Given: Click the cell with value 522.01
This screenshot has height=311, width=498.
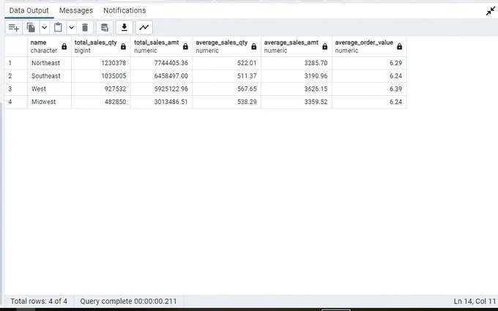Looking at the screenshot, I should tap(226, 63).
